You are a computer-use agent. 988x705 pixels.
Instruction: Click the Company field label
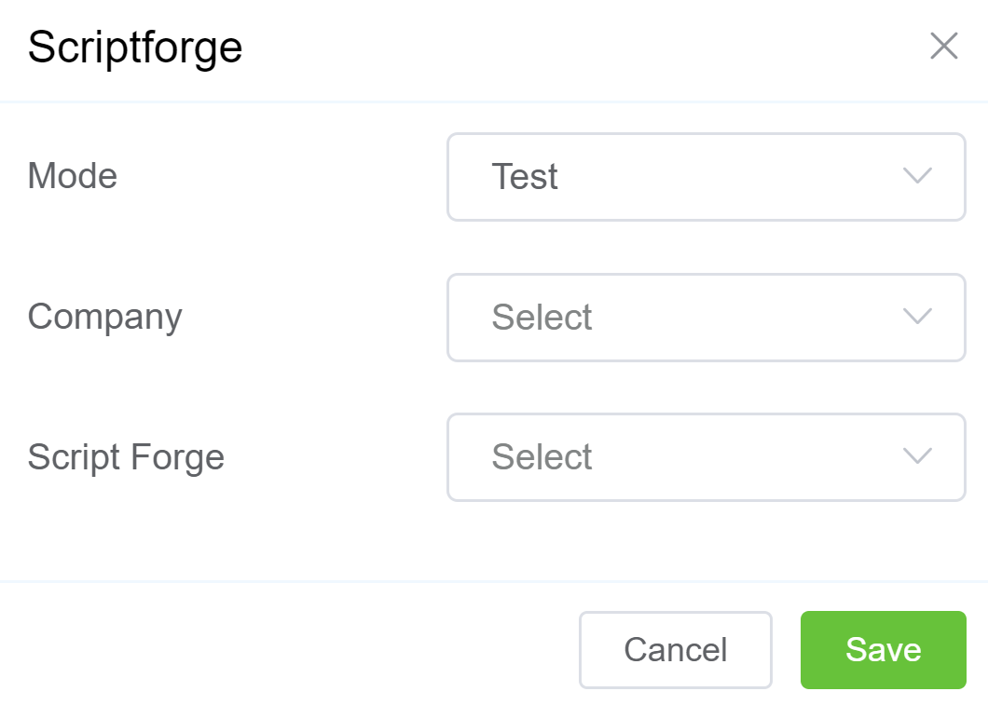point(104,317)
